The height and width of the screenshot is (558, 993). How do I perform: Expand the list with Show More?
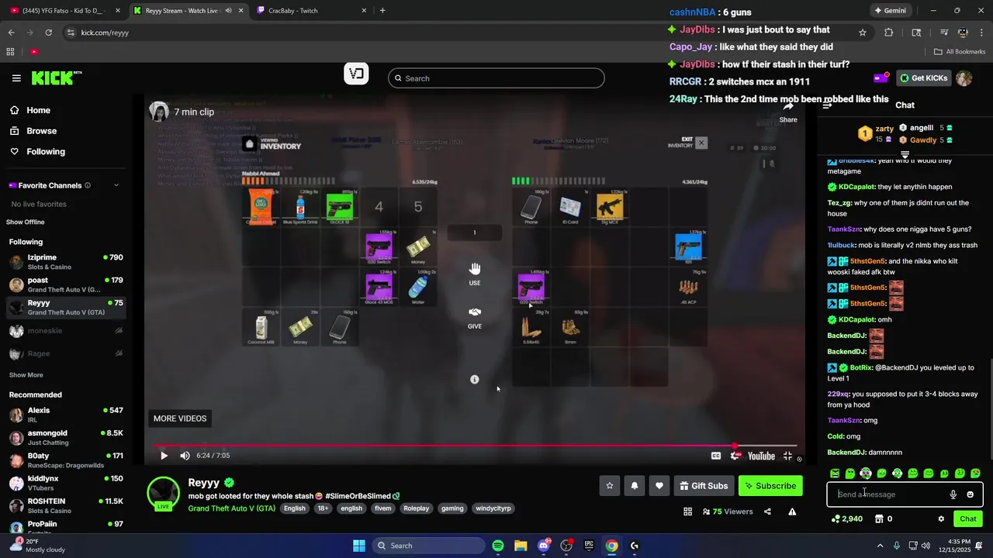tap(26, 375)
